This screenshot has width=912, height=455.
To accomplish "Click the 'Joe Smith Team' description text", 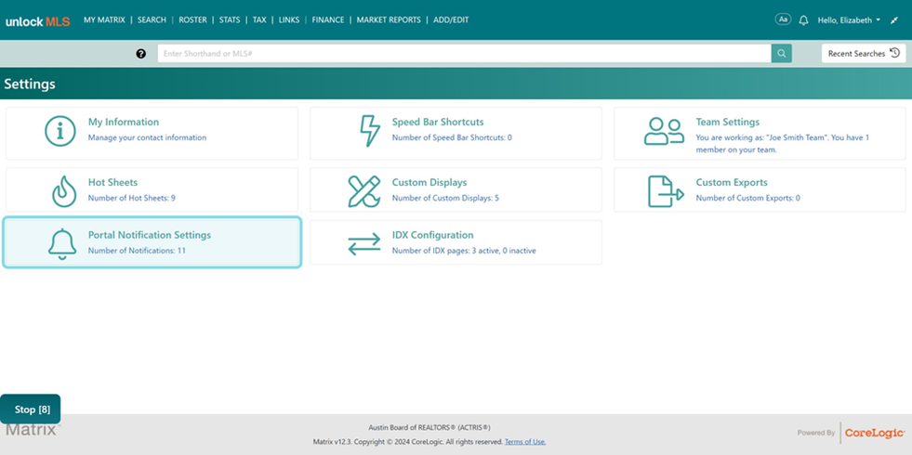I will (782, 144).
